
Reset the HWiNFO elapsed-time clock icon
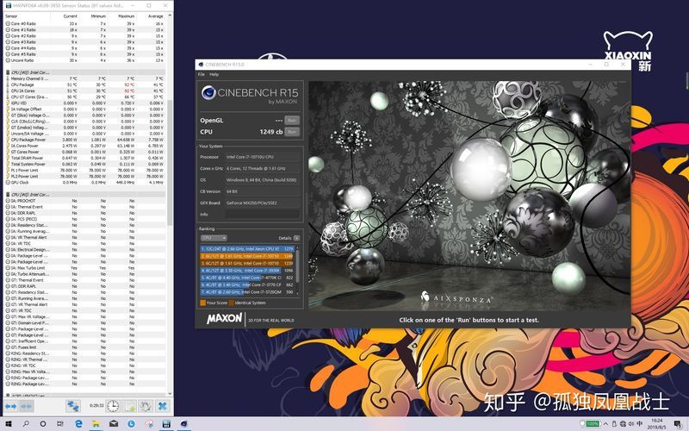click(113, 406)
